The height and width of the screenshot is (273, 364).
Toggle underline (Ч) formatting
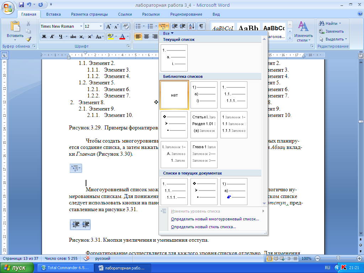(x=60, y=37)
